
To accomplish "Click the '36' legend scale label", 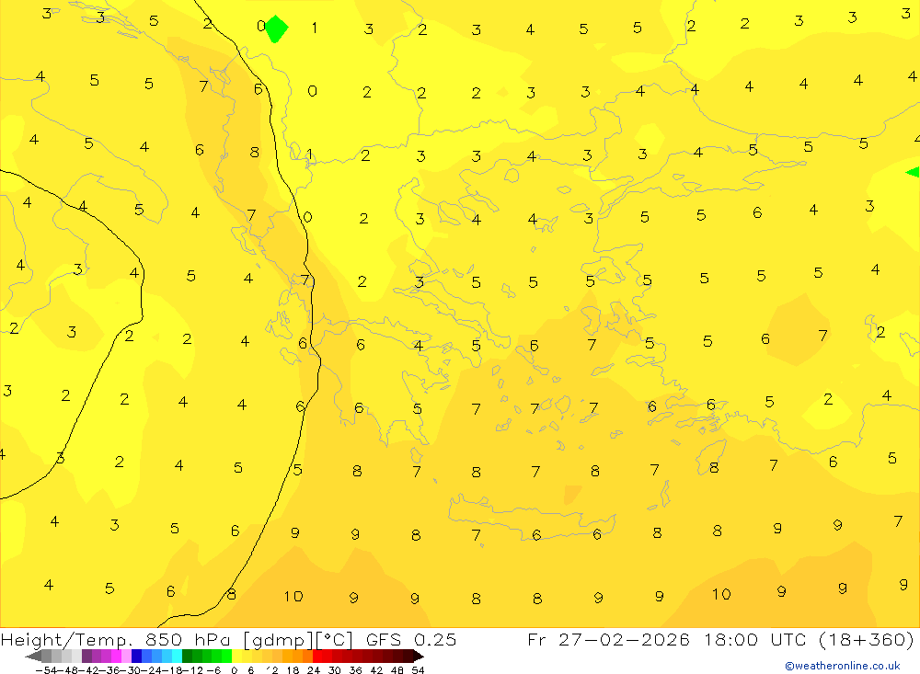I will click(x=355, y=670).
